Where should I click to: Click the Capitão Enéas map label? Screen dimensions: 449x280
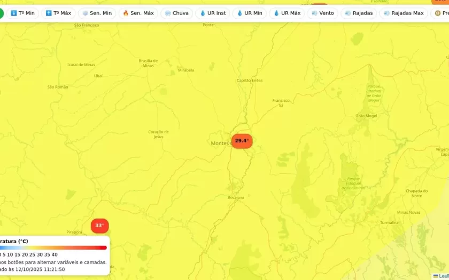pos(250,81)
